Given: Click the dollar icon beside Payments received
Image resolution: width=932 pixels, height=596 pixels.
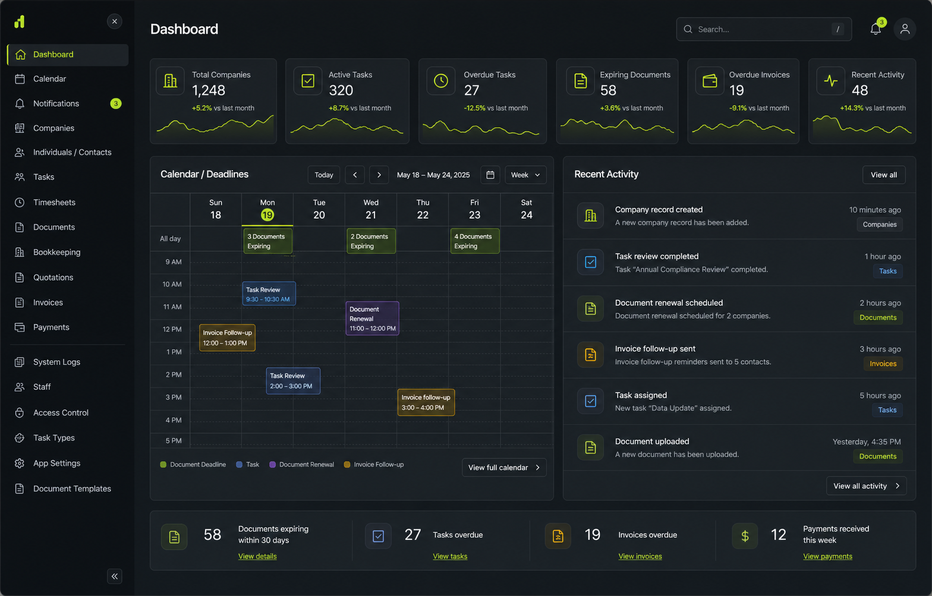Looking at the screenshot, I should [745, 536].
